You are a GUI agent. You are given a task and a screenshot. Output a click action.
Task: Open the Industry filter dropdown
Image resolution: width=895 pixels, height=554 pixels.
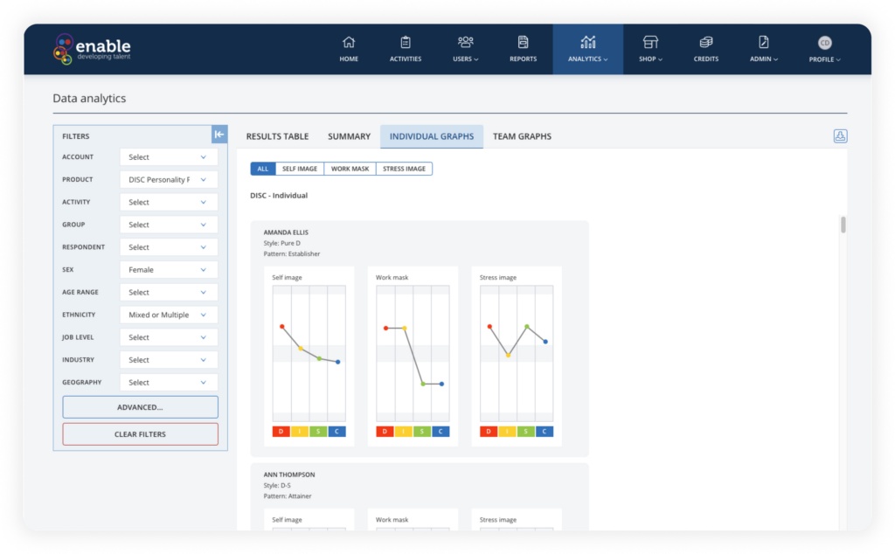click(x=169, y=360)
